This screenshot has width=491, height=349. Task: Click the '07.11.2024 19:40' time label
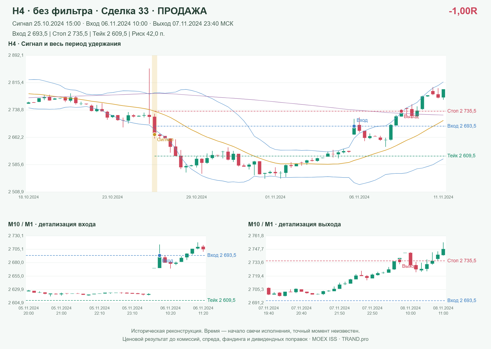pos(269,311)
